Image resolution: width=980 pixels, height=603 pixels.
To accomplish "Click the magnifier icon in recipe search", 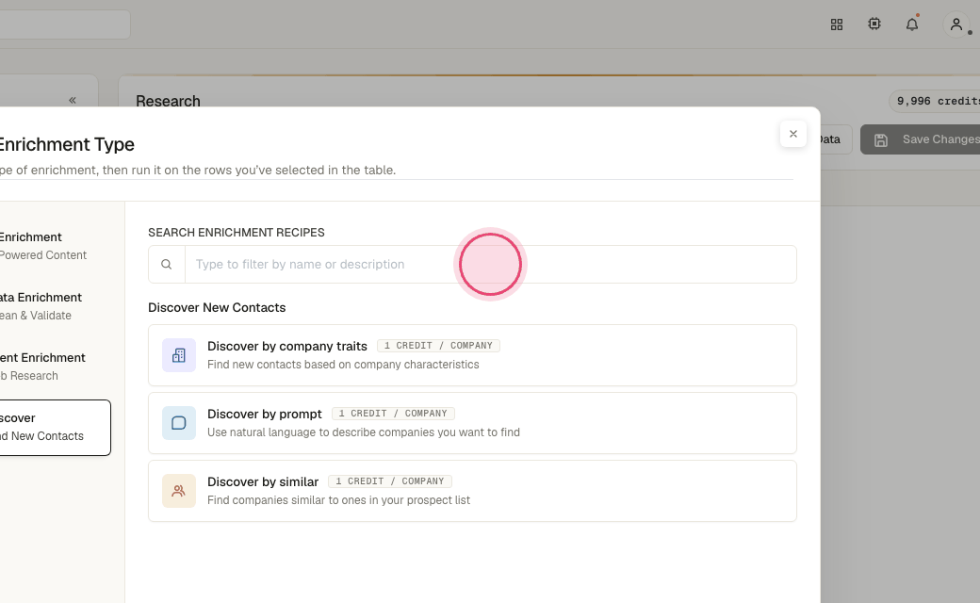I will (166, 265).
